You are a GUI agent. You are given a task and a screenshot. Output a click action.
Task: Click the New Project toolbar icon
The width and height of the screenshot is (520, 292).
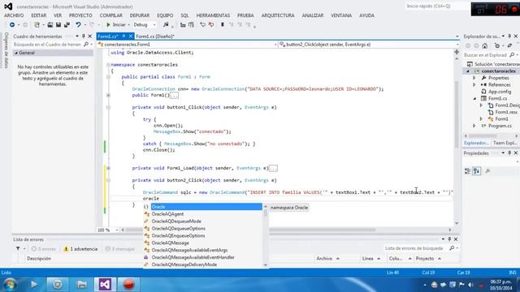click(x=37, y=25)
